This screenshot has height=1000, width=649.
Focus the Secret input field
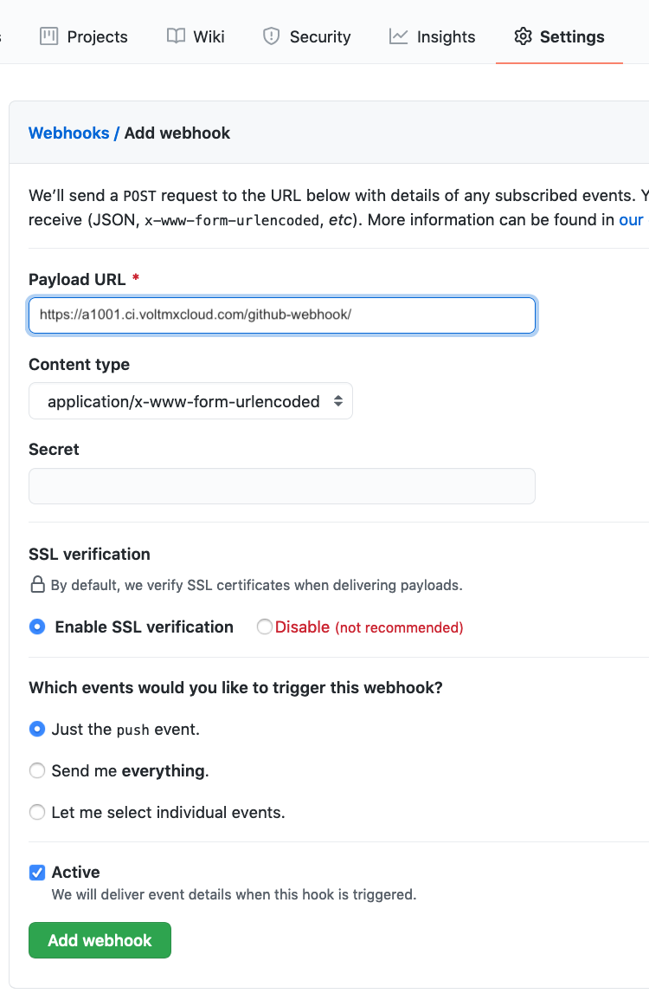[281, 486]
